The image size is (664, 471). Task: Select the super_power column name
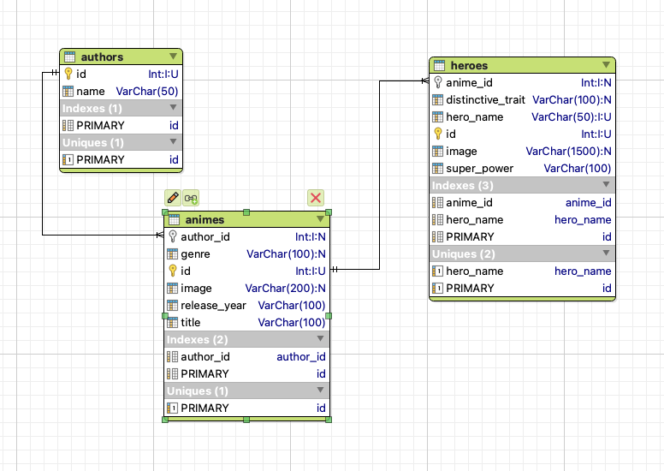479,169
